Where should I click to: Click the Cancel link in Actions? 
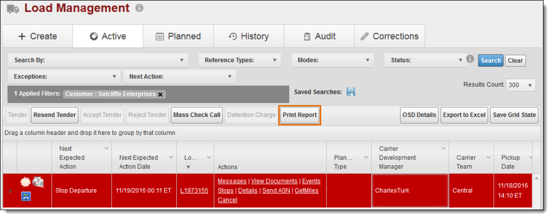[x=227, y=200]
